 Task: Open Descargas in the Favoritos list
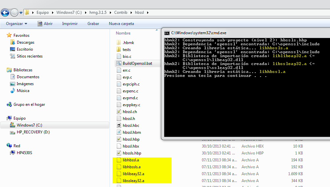coord(25,42)
